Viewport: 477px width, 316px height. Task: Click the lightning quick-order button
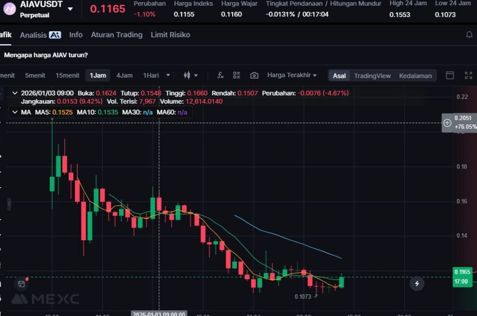(x=417, y=283)
